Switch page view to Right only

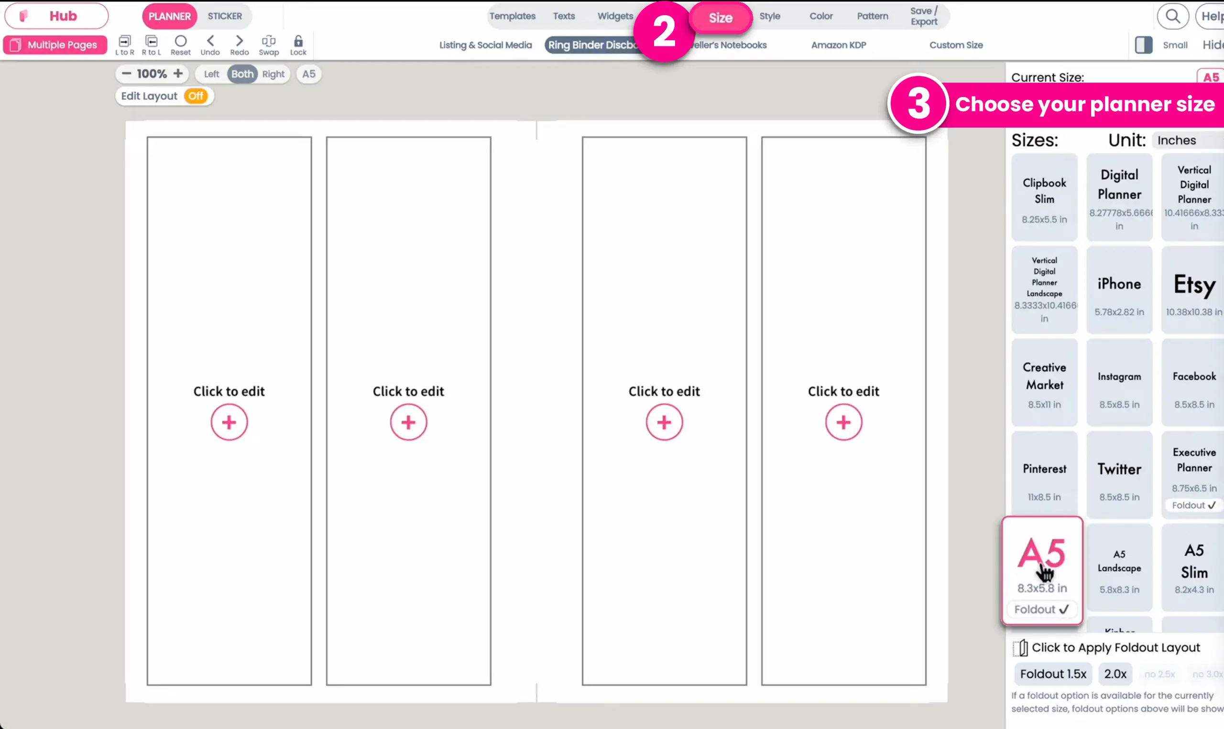pyautogui.click(x=273, y=74)
